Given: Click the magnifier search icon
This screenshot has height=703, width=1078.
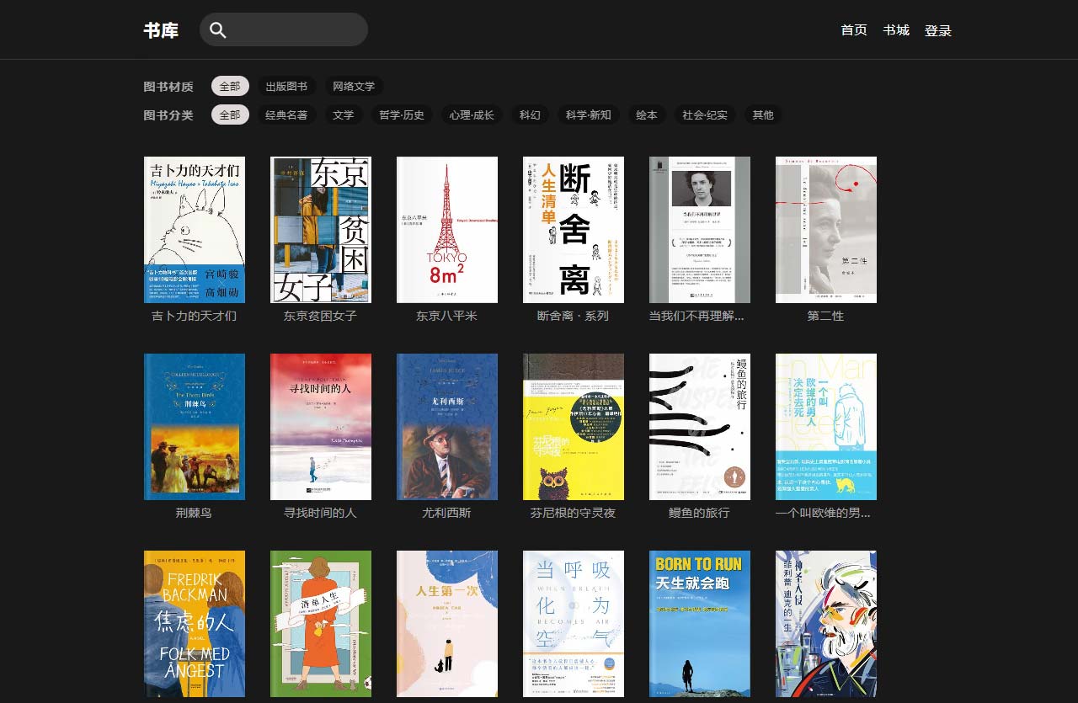Looking at the screenshot, I should 218,30.
